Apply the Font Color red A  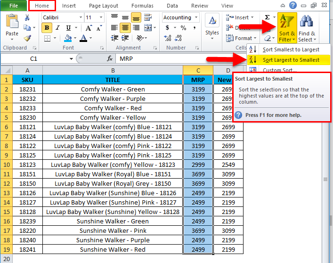[84, 38]
